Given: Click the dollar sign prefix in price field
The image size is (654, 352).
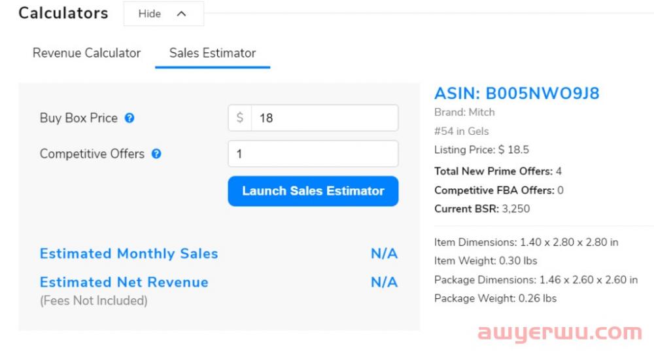Looking at the screenshot, I should [x=240, y=118].
